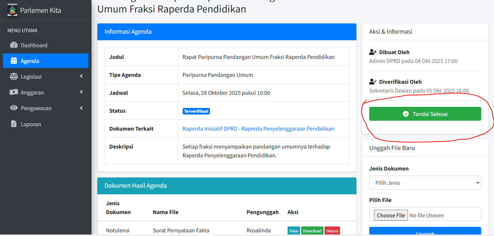
Task: Open the Pilih Jenis document type dropdown
Action: 425,183
